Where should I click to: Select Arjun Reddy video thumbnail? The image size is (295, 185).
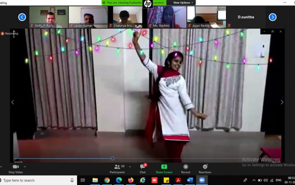coord(206,17)
